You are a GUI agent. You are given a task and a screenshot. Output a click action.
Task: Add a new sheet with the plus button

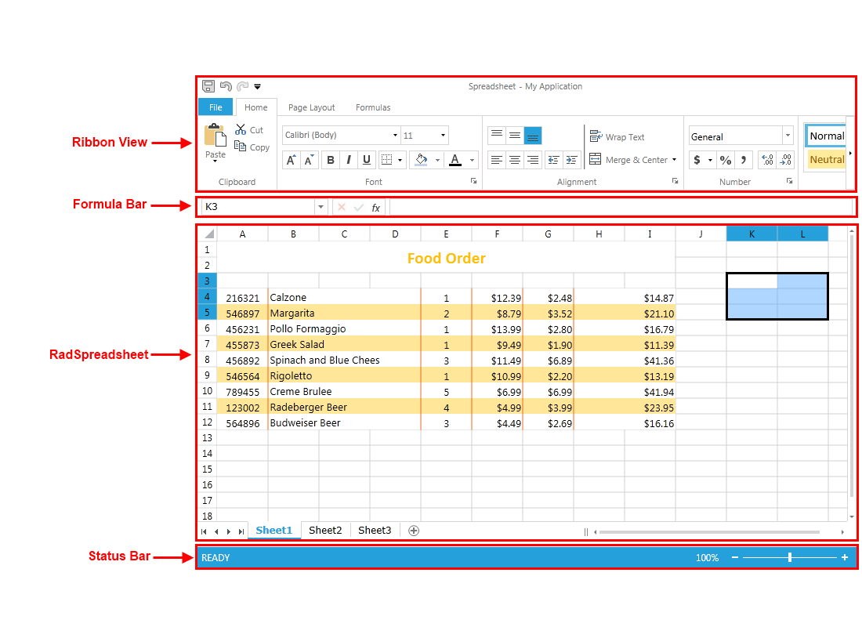tap(413, 531)
